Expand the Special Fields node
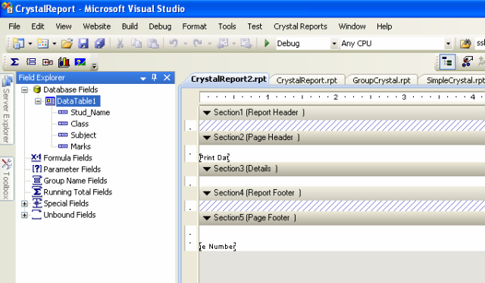Viewport: 485px width, 283px height. pos(24,204)
